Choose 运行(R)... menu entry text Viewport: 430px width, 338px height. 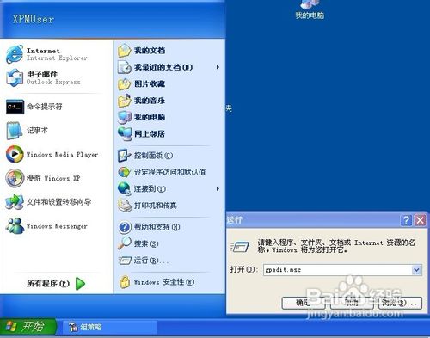coord(151,261)
